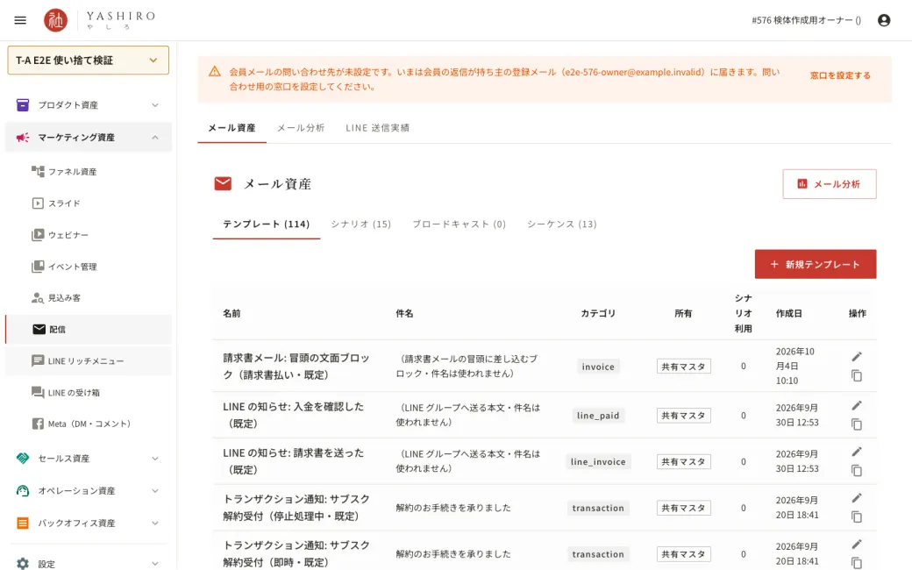Image resolution: width=912 pixels, height=570 pixels.
Task: Open ファネル資産 from the sidebar
Action: pyautogui.click(x=89, y=172)
